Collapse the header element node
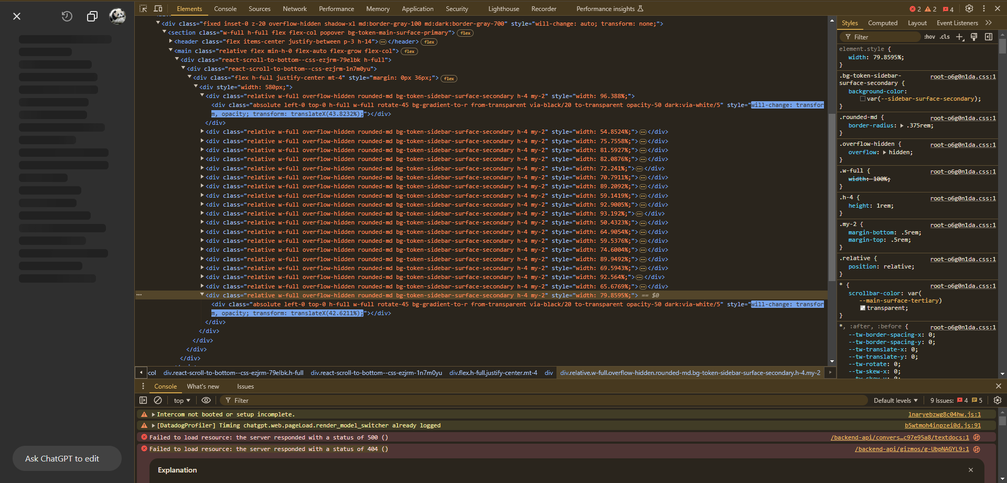This screenshot has width=1007, height=483. [170, 41]
